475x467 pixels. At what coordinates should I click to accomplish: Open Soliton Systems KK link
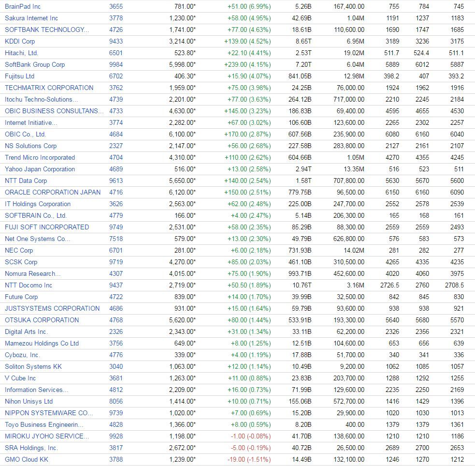click(33, 366)
